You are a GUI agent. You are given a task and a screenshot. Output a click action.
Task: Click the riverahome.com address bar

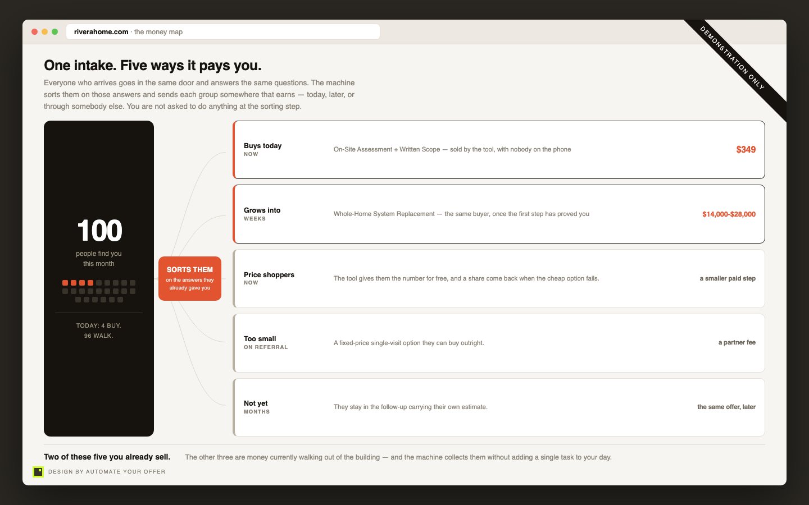pos(223,32)
